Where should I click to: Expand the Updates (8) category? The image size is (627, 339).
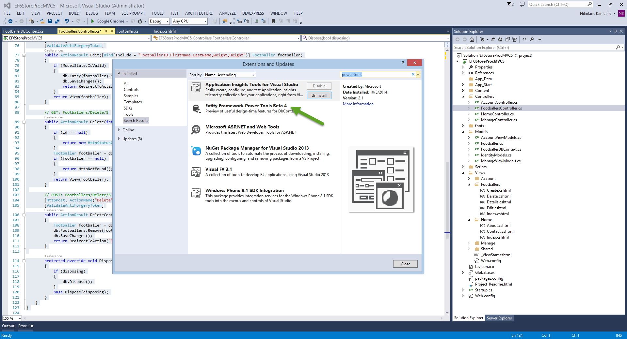point(119,139)
